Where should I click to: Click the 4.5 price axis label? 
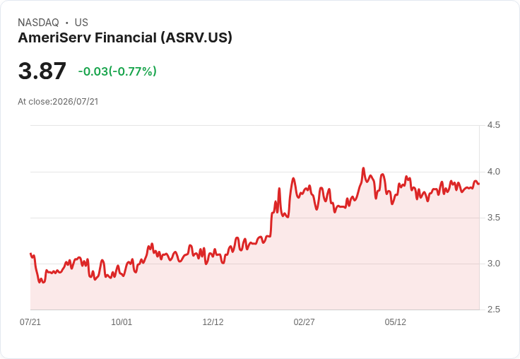pyautogui.click(x=493, y=125)
